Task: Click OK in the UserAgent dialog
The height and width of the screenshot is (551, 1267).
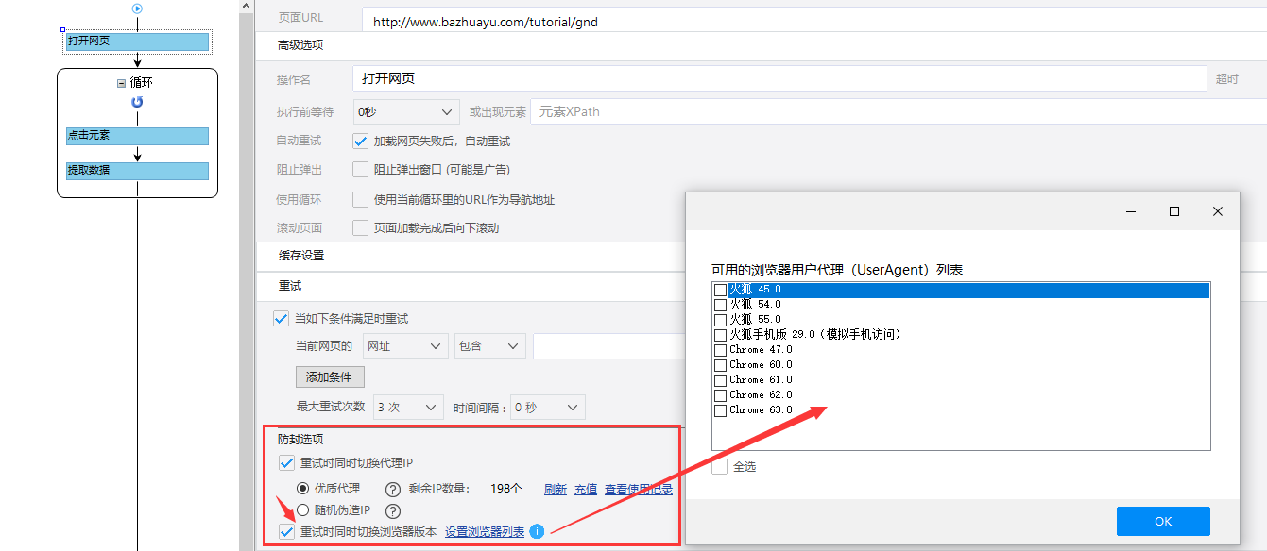Action: [1163, 521]
